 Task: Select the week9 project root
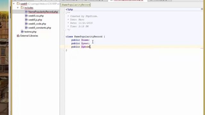(24, 4)
